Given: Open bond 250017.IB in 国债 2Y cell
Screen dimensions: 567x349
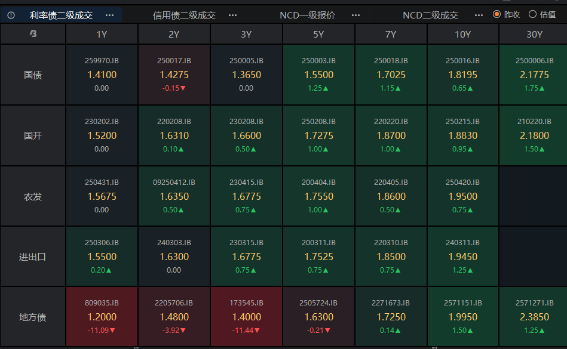Looking at the screenshot, I should (174, 61).
